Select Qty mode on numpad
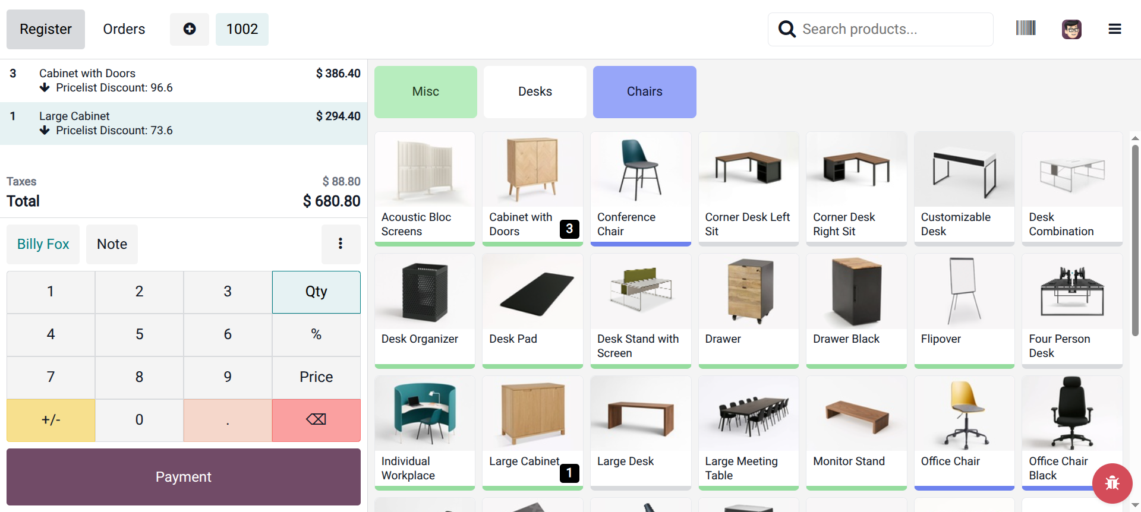Screen dimensions: 1141x512 316,292
